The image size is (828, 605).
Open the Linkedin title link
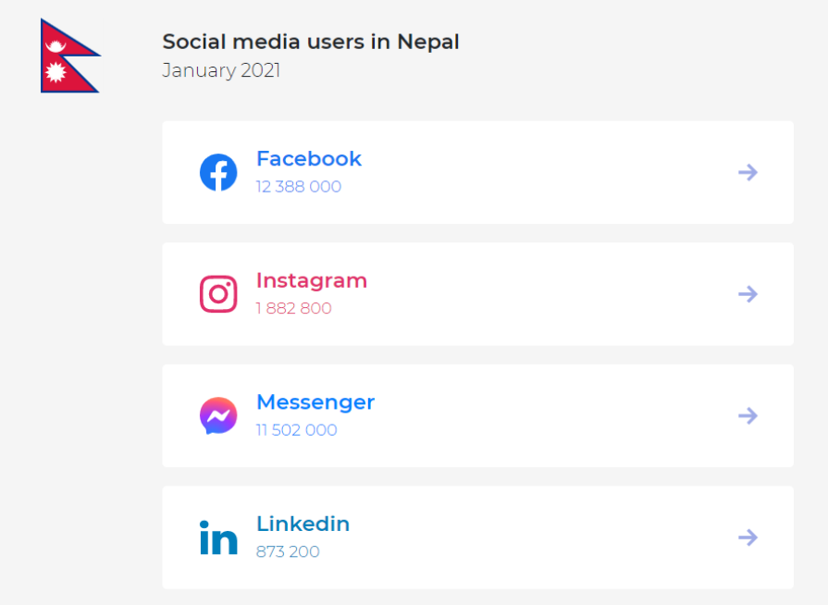[303, 524]
